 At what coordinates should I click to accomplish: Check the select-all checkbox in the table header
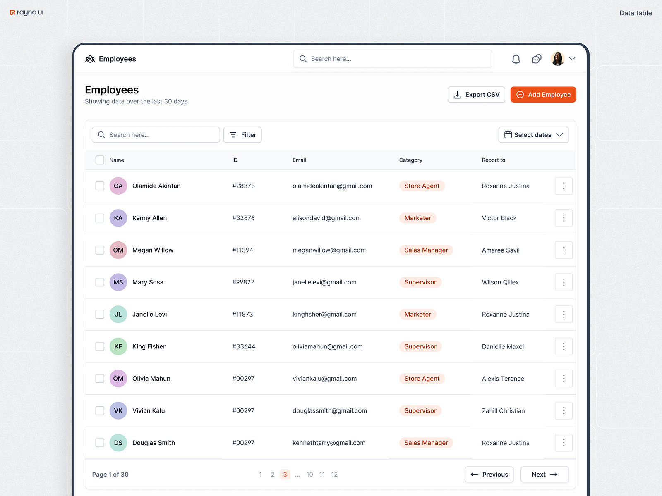click(100, 160)
